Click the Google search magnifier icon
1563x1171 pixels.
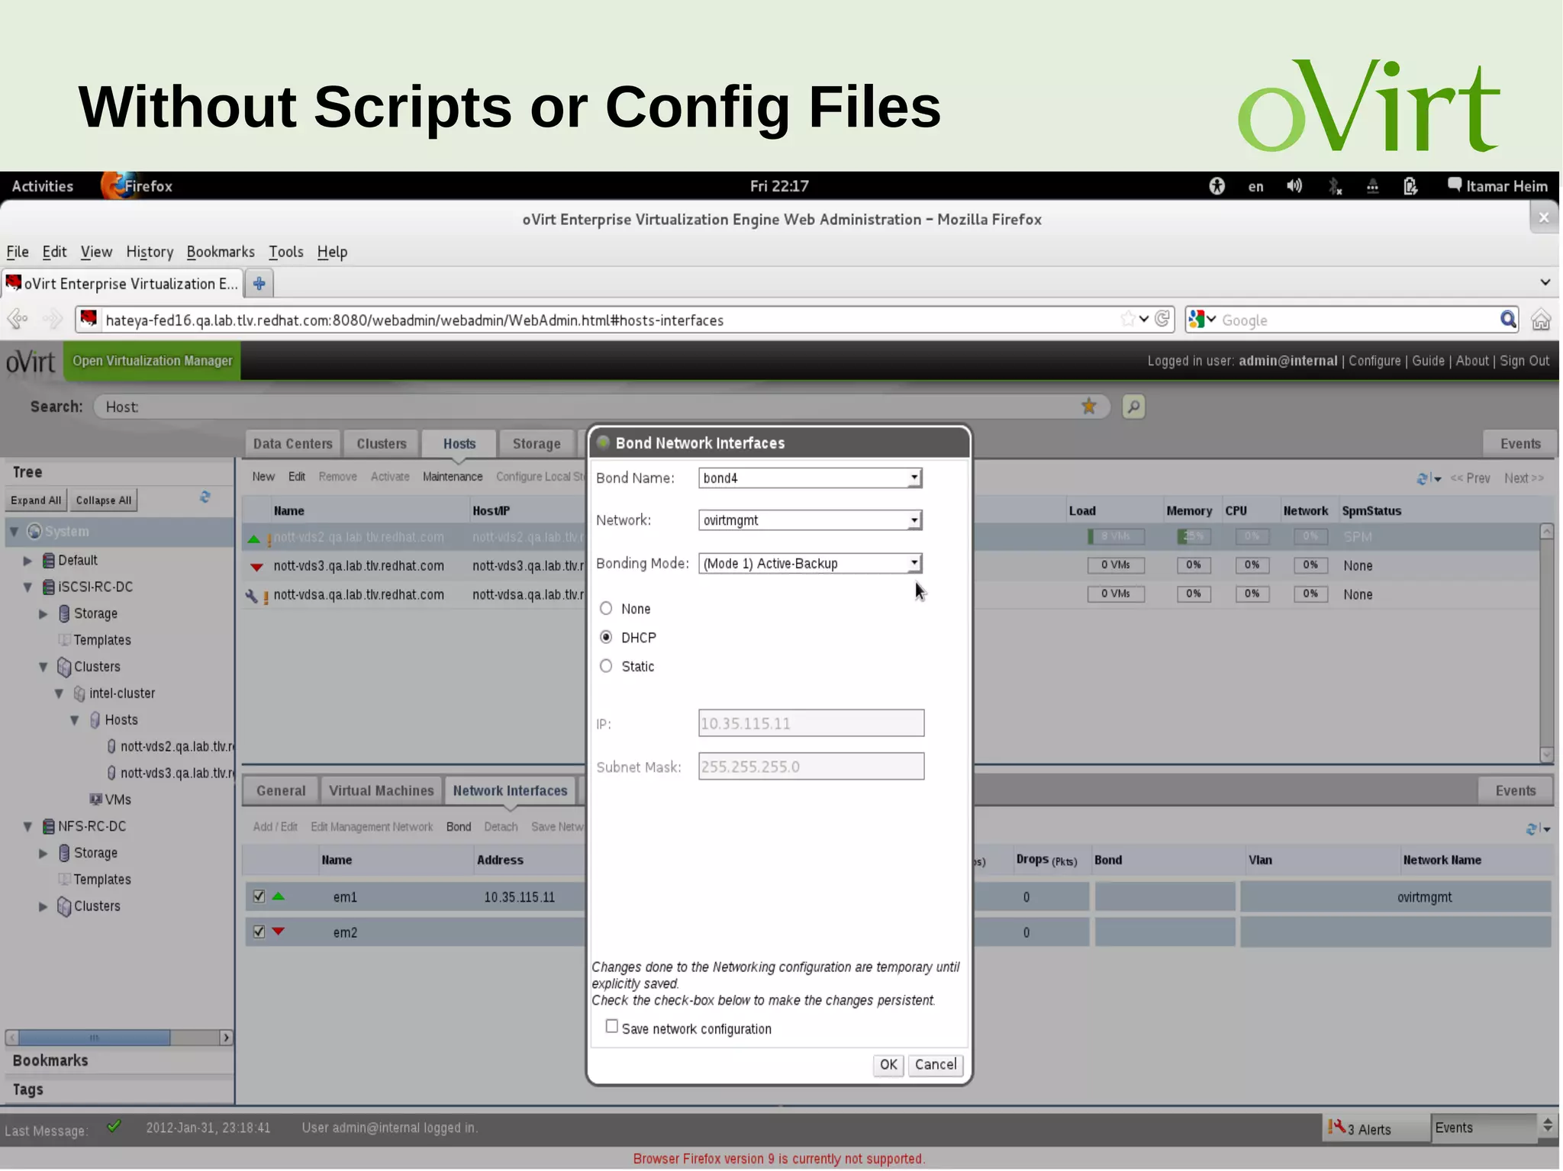point(1508,320)
